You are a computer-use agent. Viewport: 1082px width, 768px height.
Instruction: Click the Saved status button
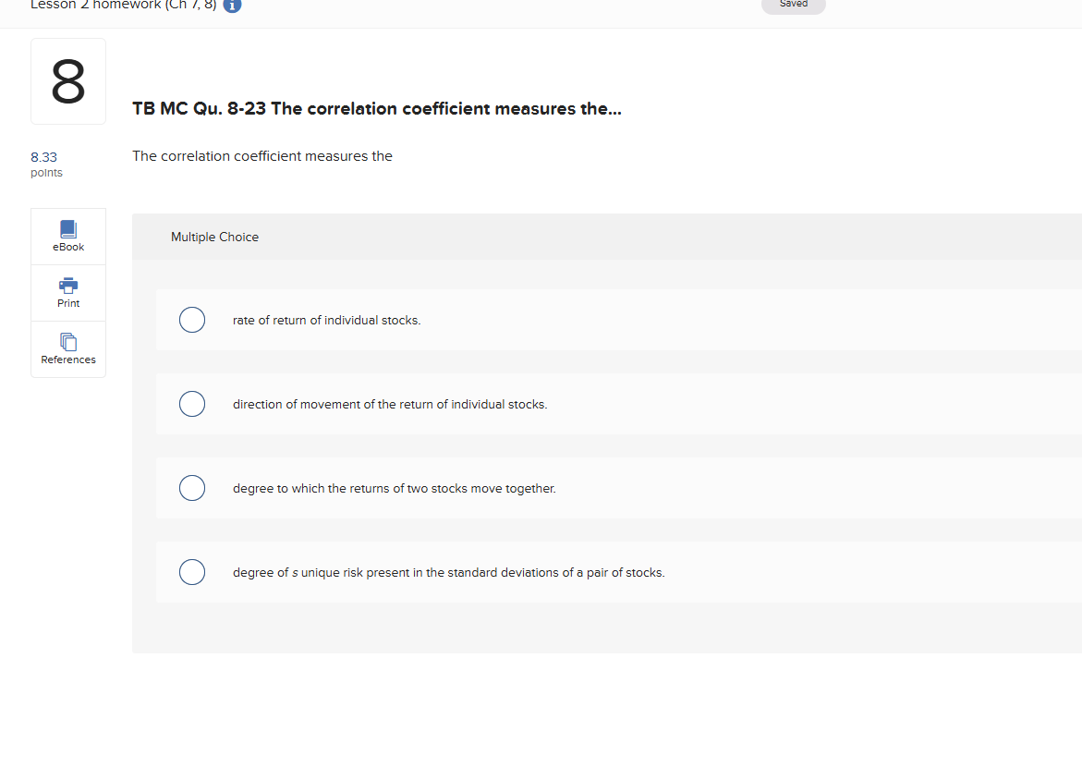[793, 4]
